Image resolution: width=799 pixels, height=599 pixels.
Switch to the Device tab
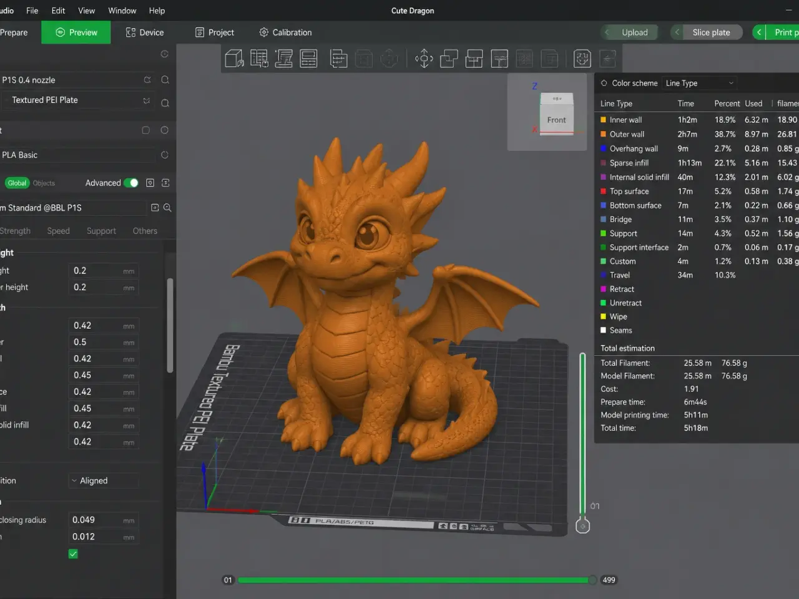pyautogui.click(x=145, y=32)
